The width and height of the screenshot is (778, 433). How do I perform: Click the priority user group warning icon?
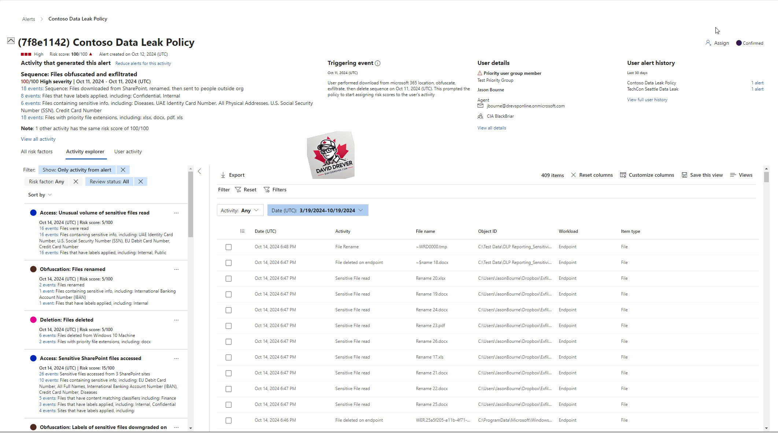pos(480,73)
